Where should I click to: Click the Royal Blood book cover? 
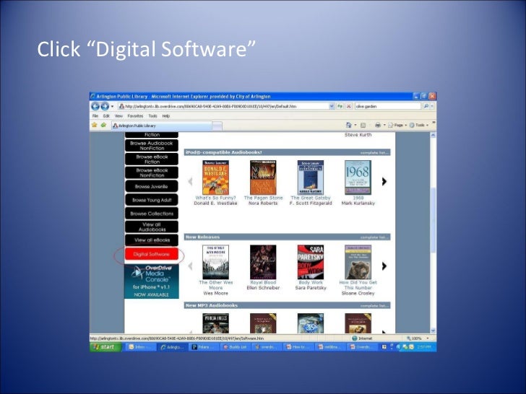pyautogui.click(x=263, y=262)
